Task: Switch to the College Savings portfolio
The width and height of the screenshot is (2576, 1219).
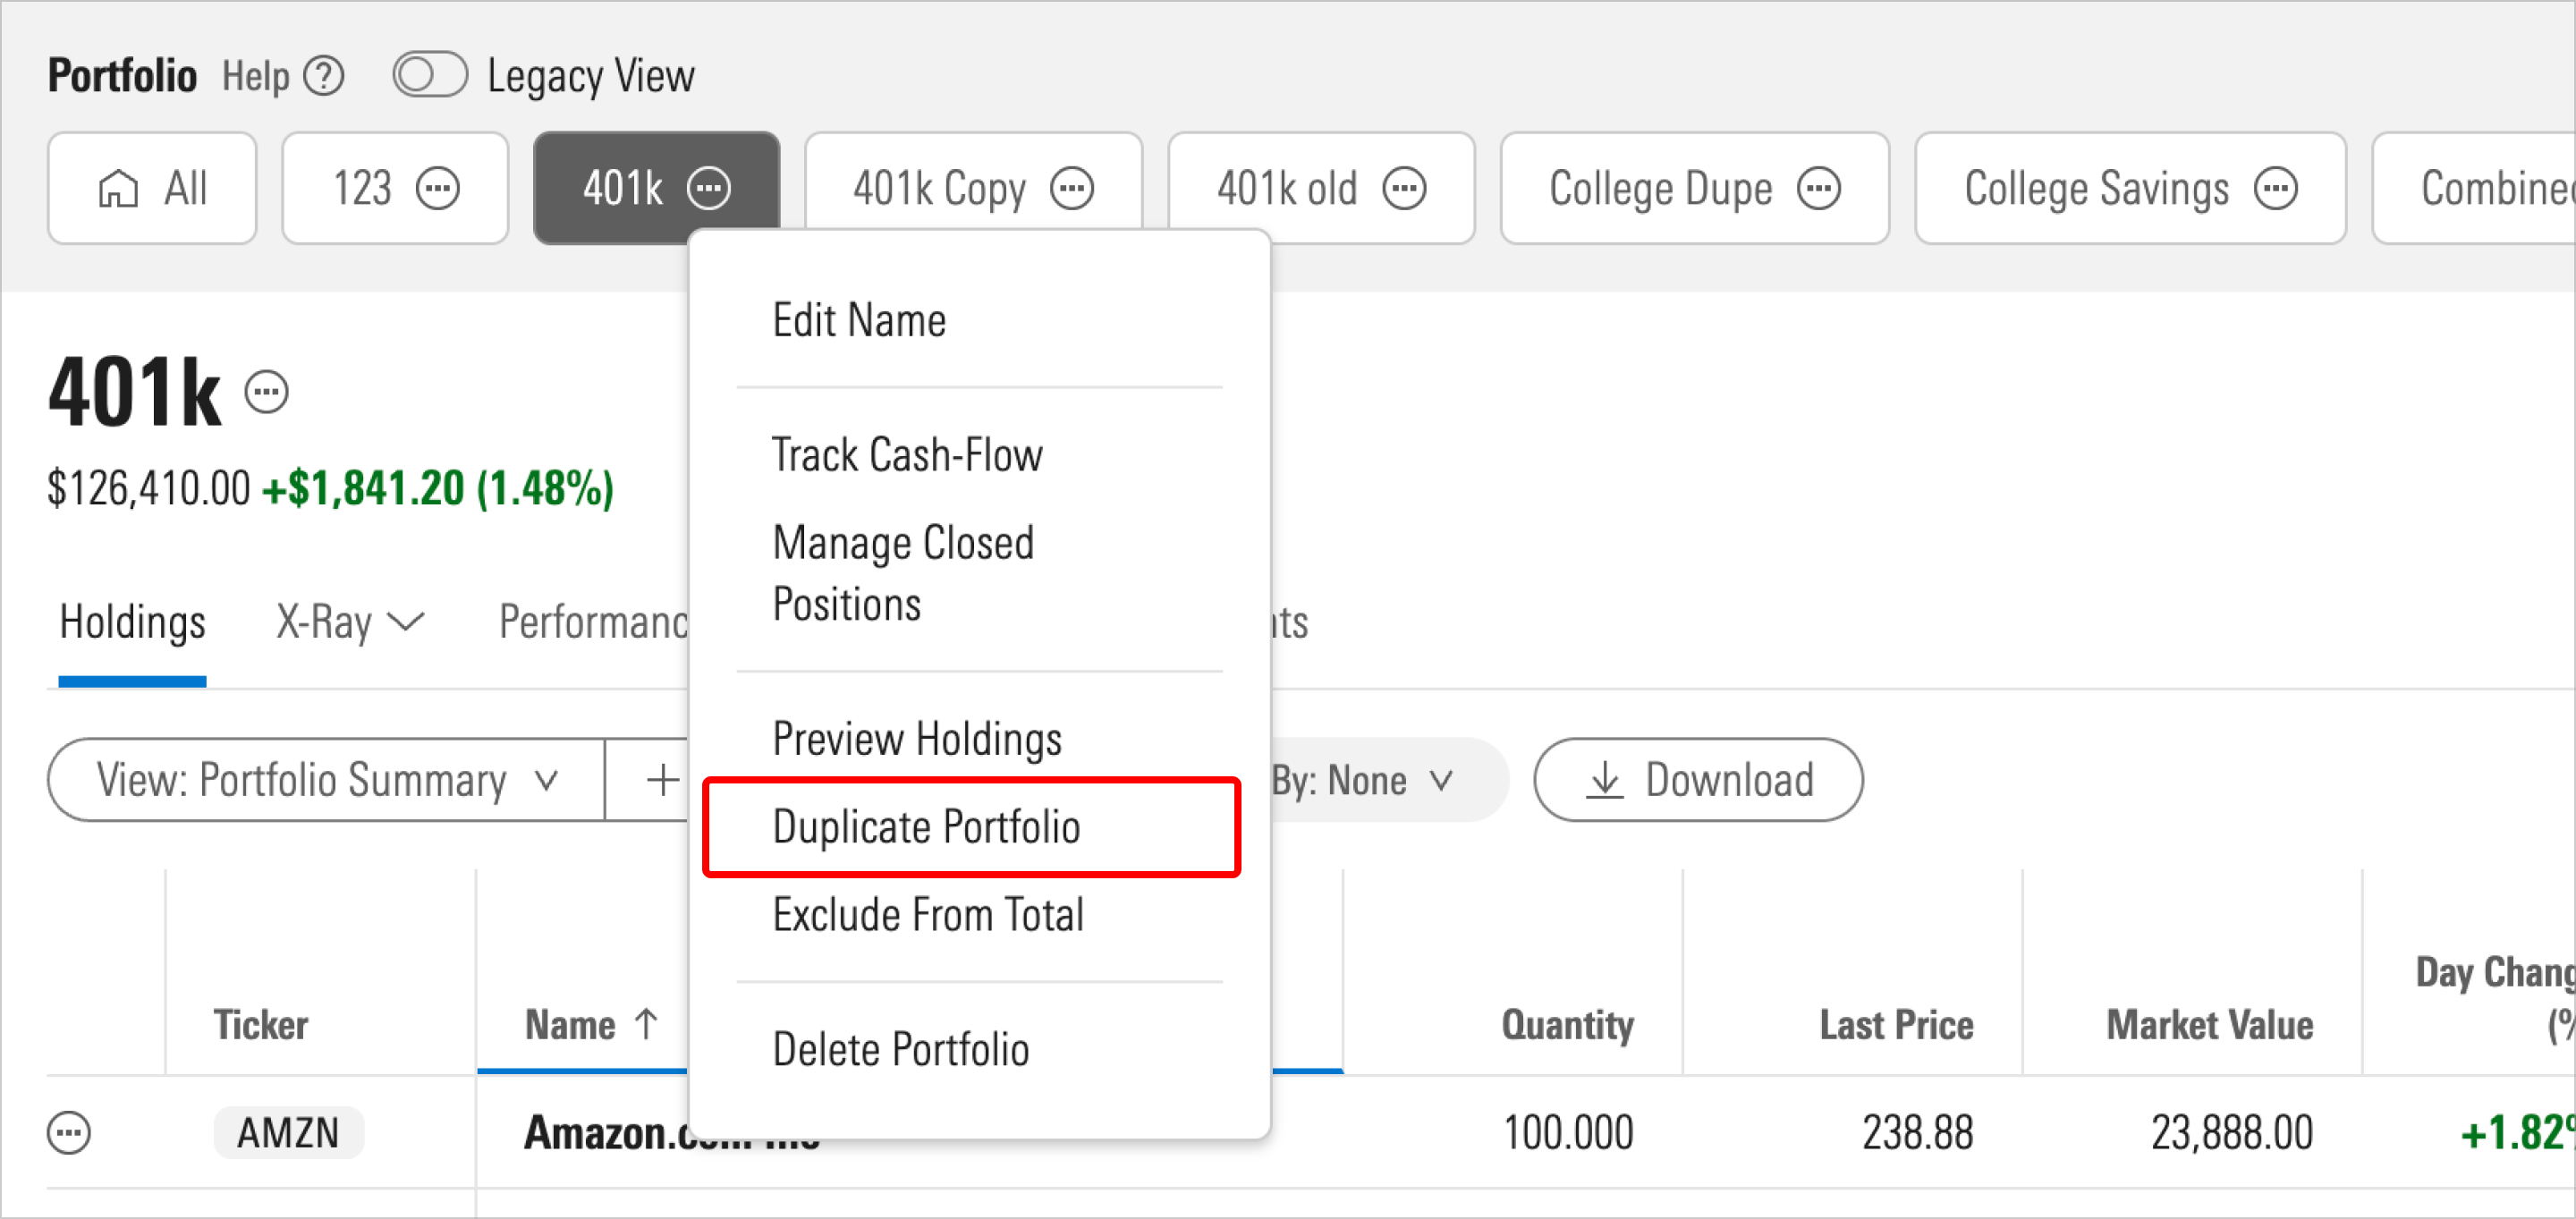Action: 2130,188
